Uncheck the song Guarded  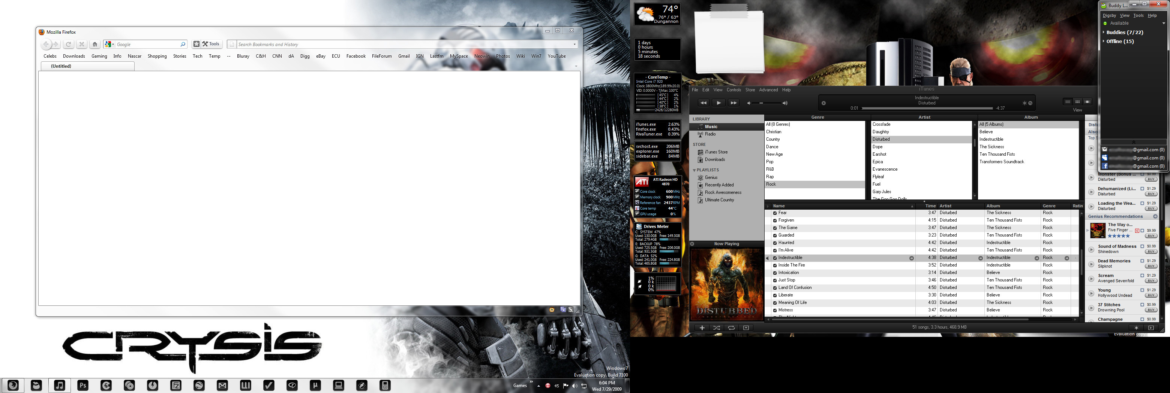(775, 235)
